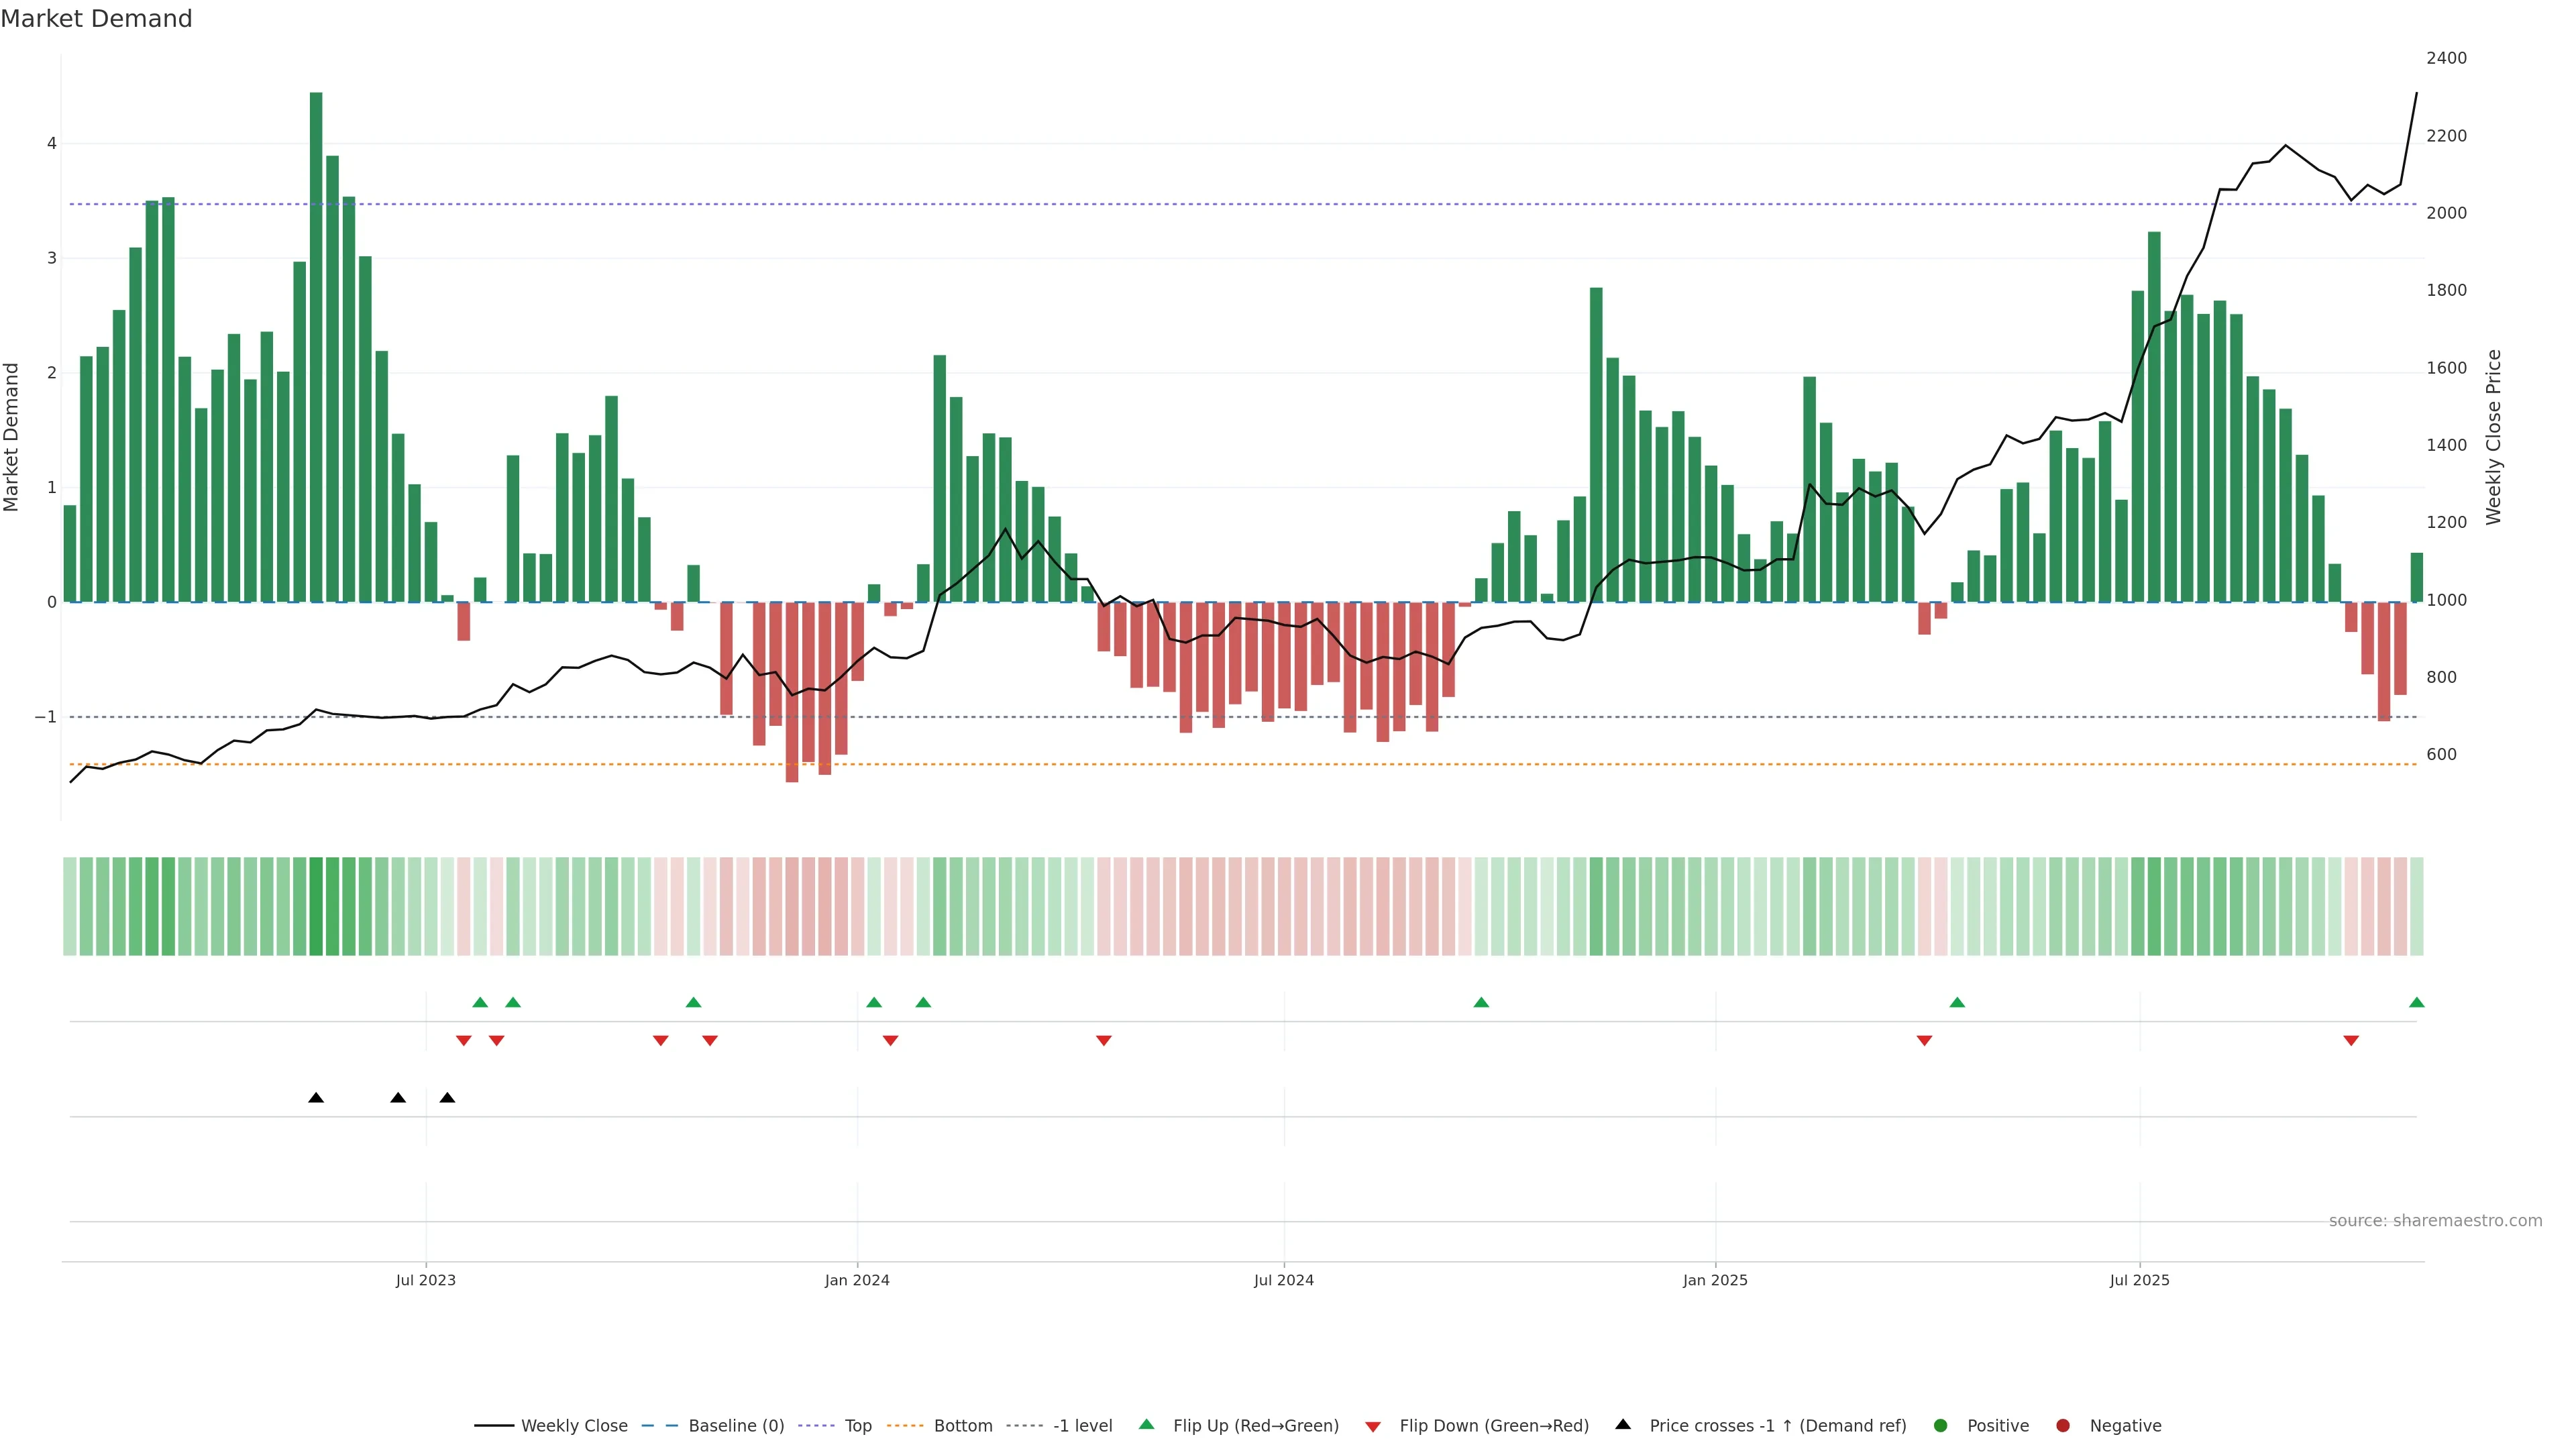Click the leftmost black price-cross triangle marker
The image size is (2576, 1449).
316,1098
